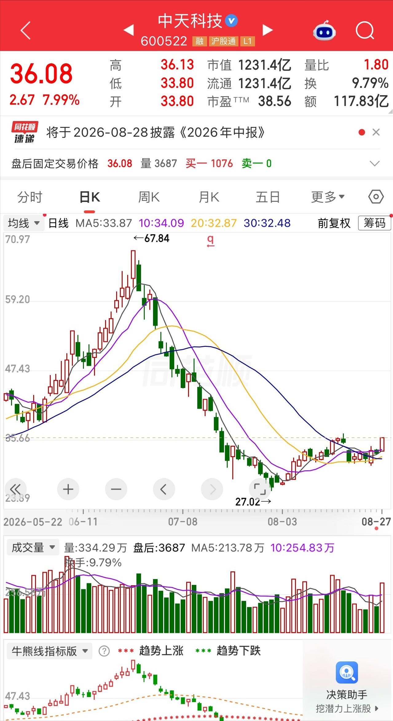Open the 筹码 chip distribution button
The width and height of the screenshot is (393, 721).
375,223
